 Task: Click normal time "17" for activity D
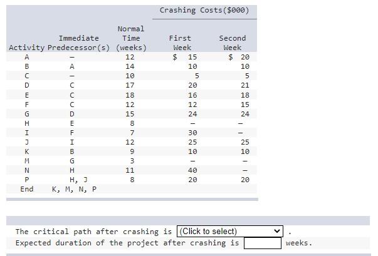pyautogui.click(x=130, y=85)
